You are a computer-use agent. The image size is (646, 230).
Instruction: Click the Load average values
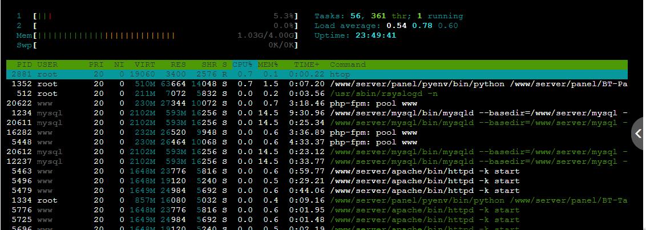422,26
